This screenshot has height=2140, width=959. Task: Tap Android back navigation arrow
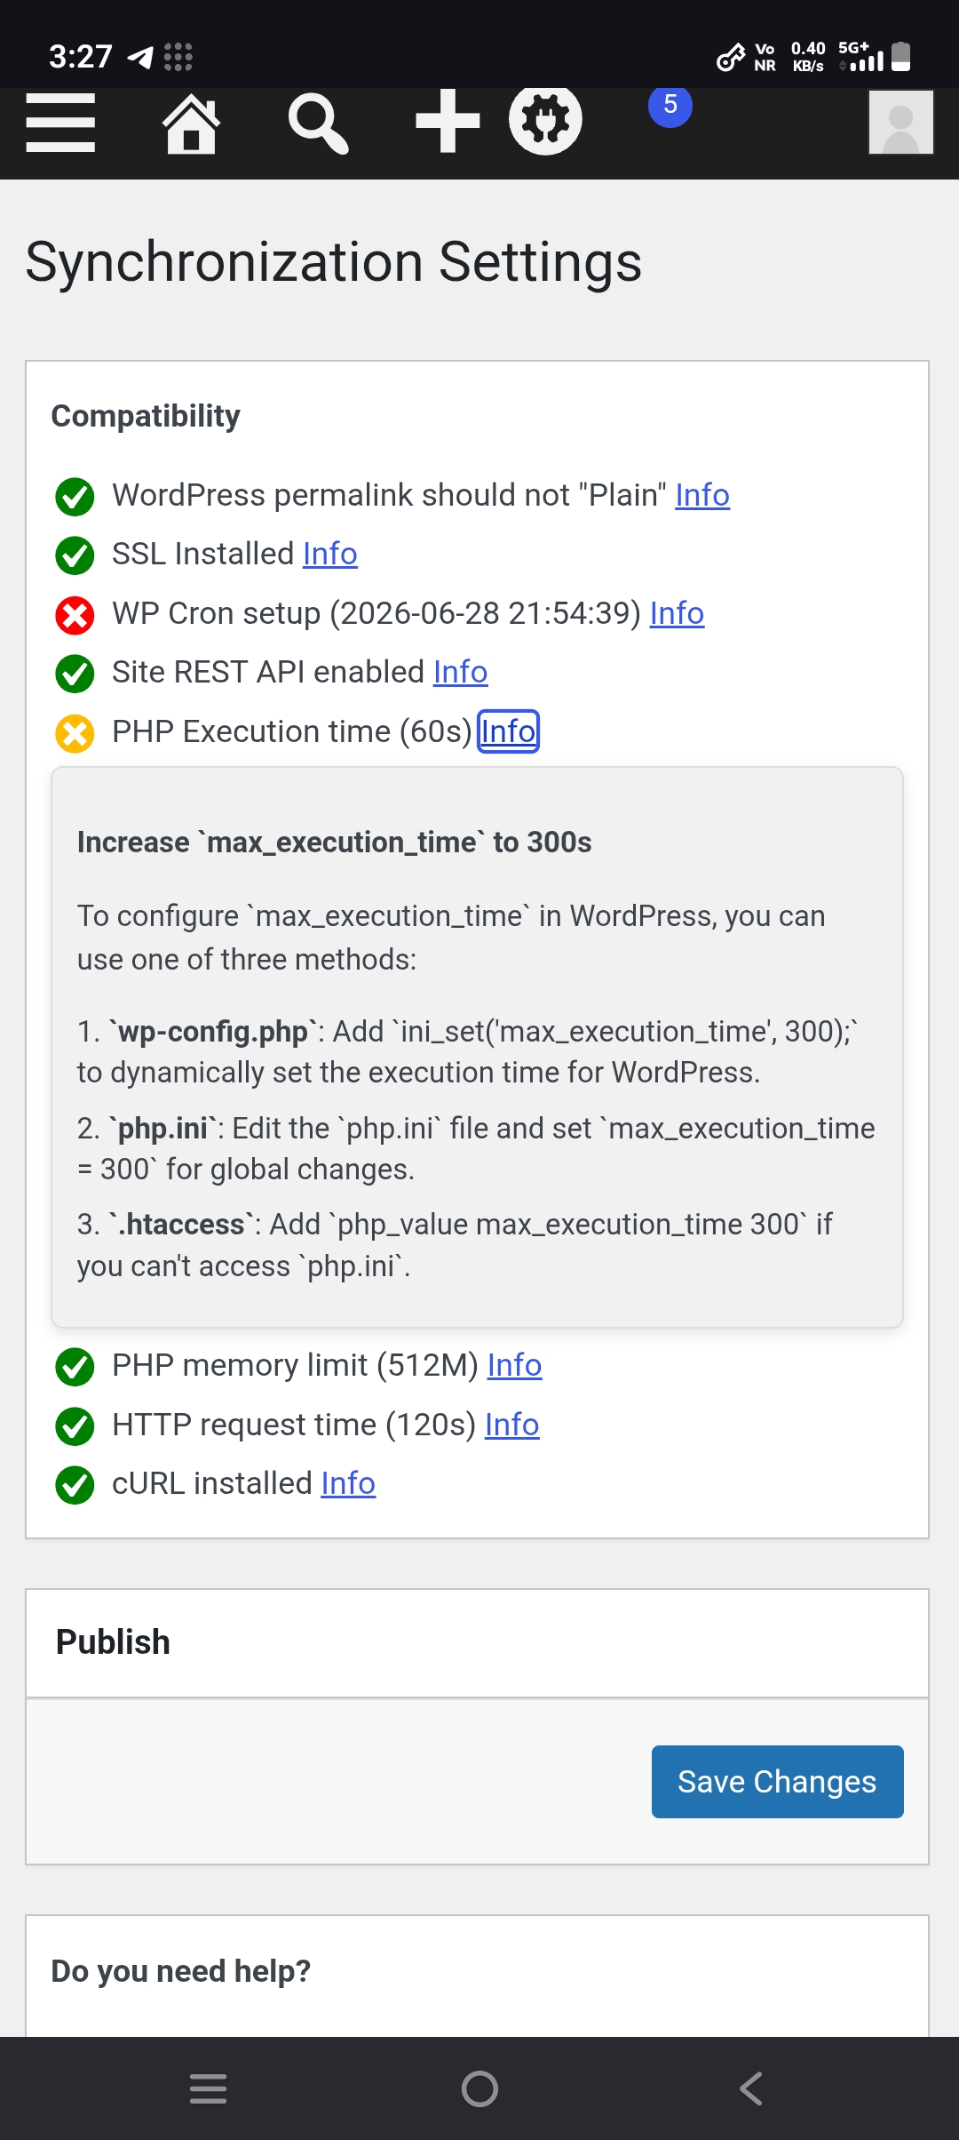(x=751, y=2088)
